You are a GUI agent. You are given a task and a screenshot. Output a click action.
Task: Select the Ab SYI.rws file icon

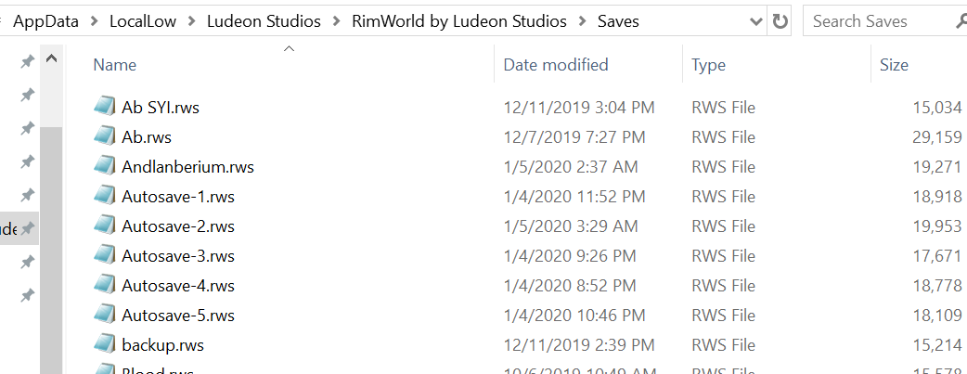click(x=105, y=106)
